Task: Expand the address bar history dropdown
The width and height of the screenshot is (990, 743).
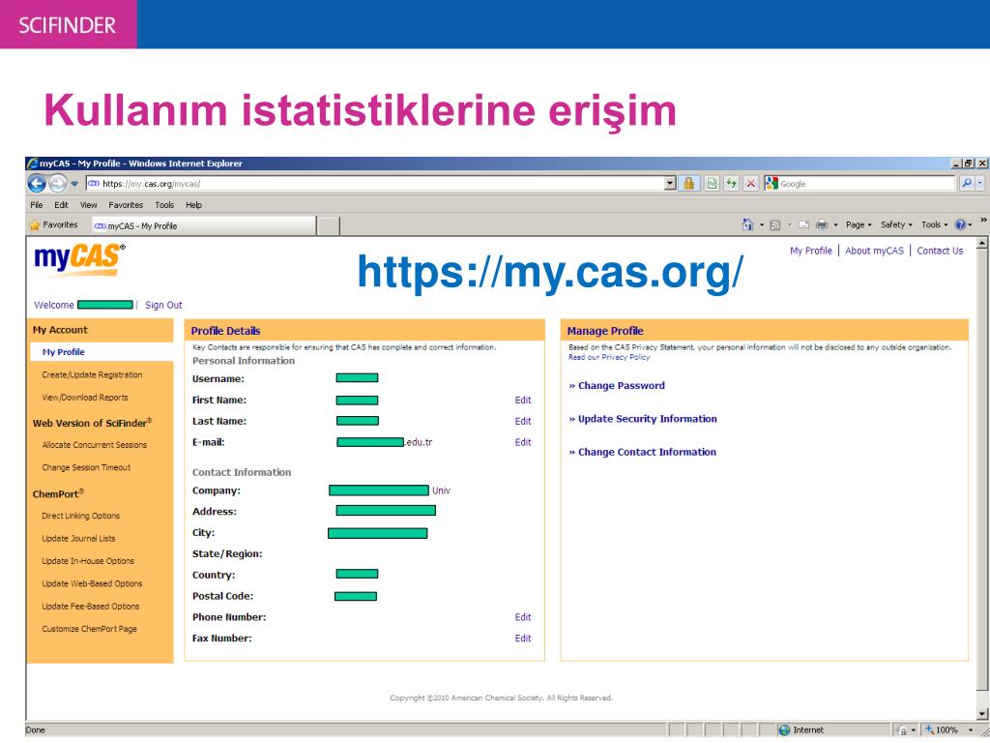Action: click(671, 184)
